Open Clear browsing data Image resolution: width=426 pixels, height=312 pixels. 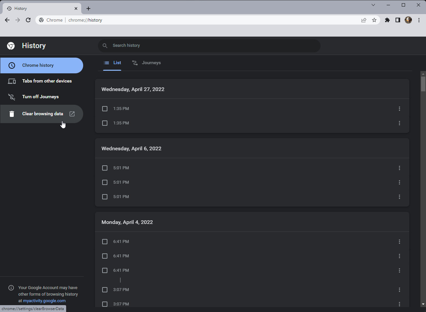[x=43, y=114]
